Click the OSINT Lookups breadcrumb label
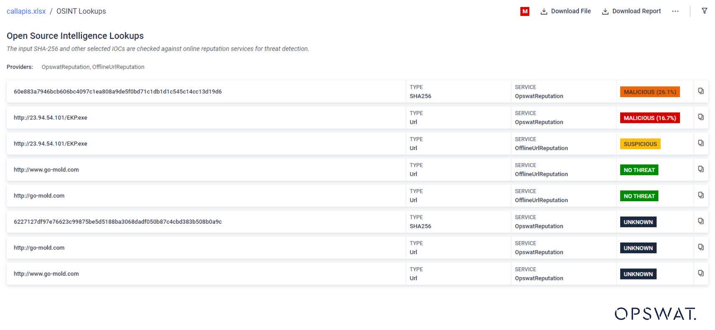The width and height of the screenshot is (715, 330). 81,11
